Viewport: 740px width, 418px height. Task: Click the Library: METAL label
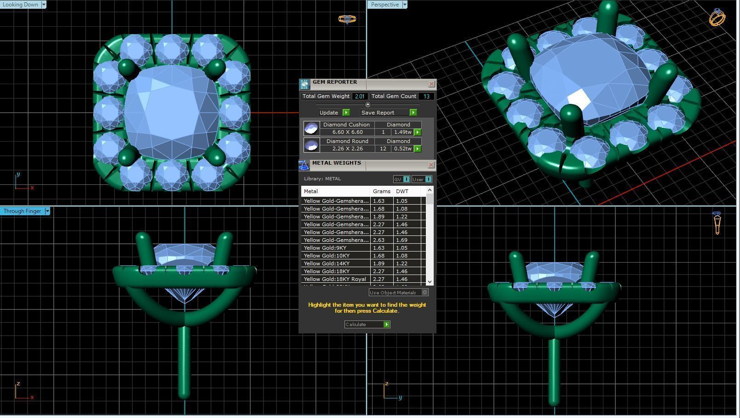click(x=322, y=179)
